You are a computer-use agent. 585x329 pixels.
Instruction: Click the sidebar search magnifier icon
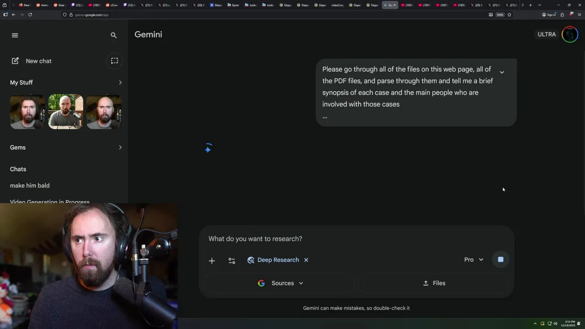tap(114, 35)
